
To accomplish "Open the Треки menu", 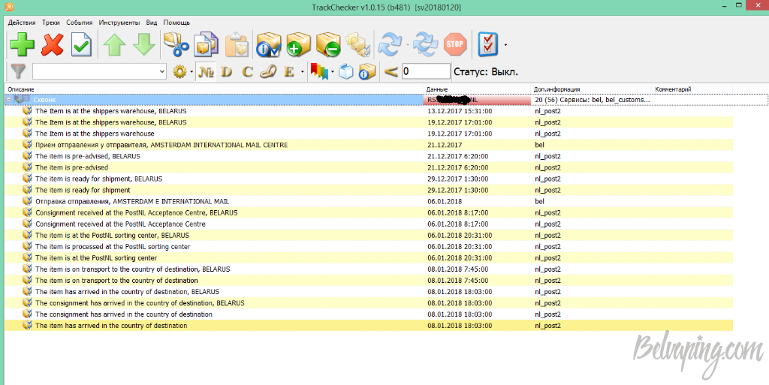I will tap(50, 23).
